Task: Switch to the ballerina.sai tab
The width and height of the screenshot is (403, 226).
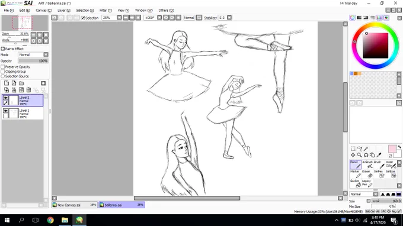Action: click(x=122, y=205)
